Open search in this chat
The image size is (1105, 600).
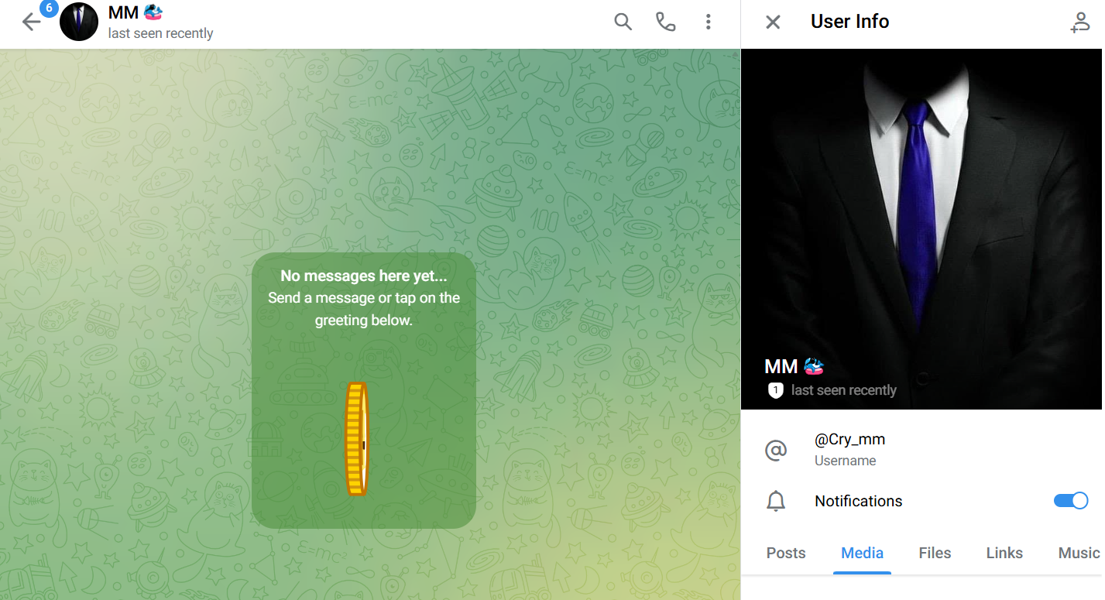(623, 22)
